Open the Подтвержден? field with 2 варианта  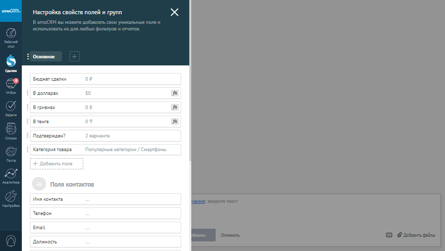coord(106,136)
